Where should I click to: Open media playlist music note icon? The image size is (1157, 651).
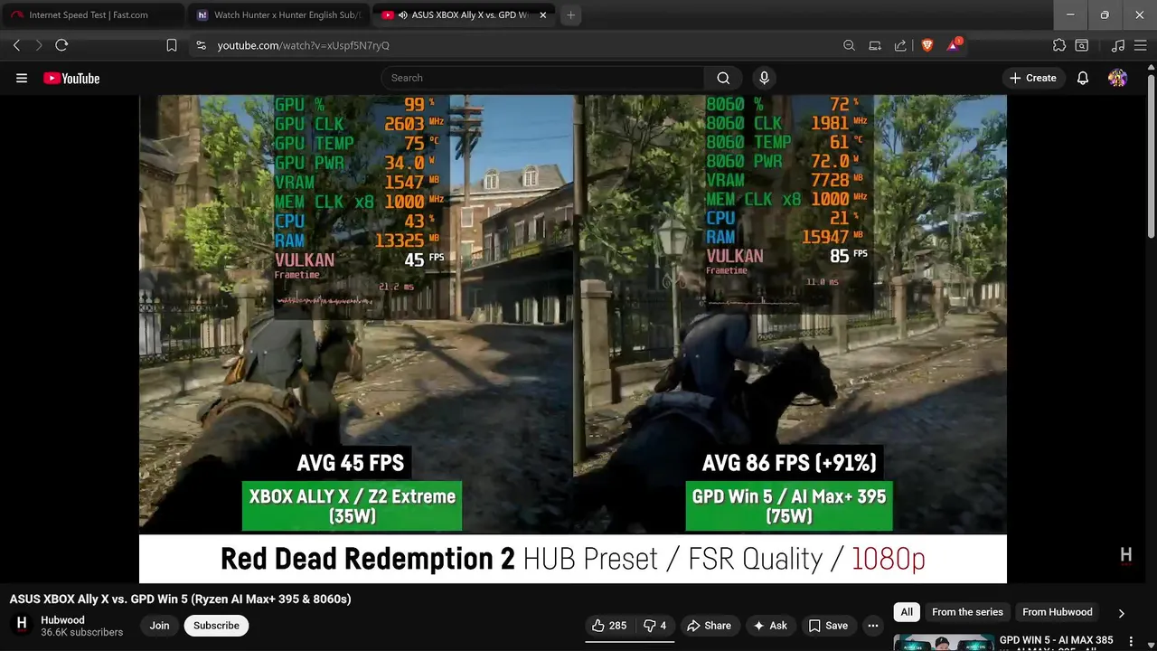pyautogui.click(x=1118, y=45)
